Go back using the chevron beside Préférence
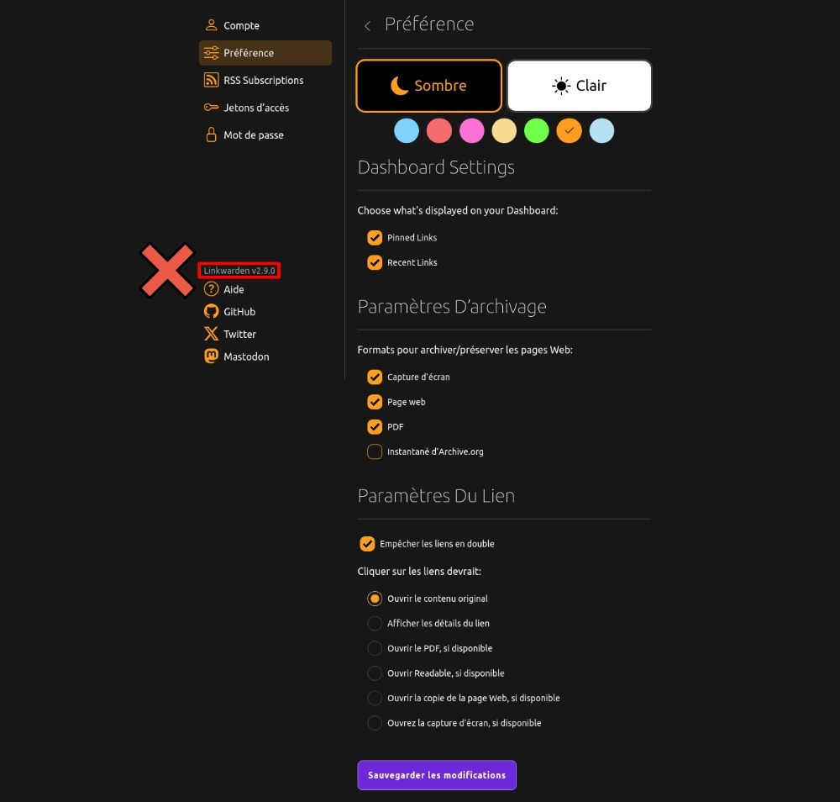The image size is (840, 802). tap(368, 26)
